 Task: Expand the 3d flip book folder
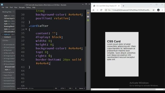[7, 50]
